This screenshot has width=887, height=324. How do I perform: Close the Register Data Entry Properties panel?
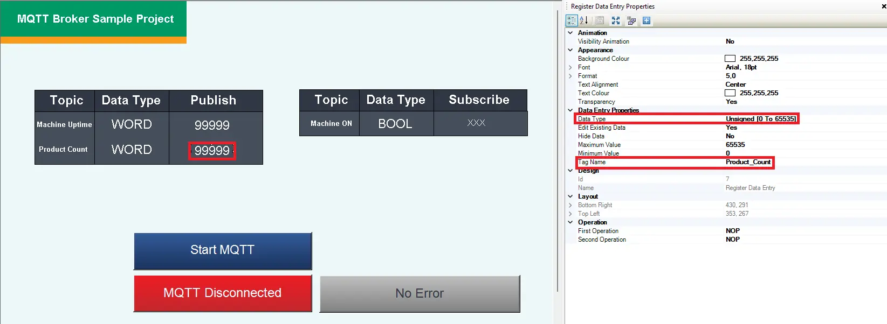click(x=883, y=6)
